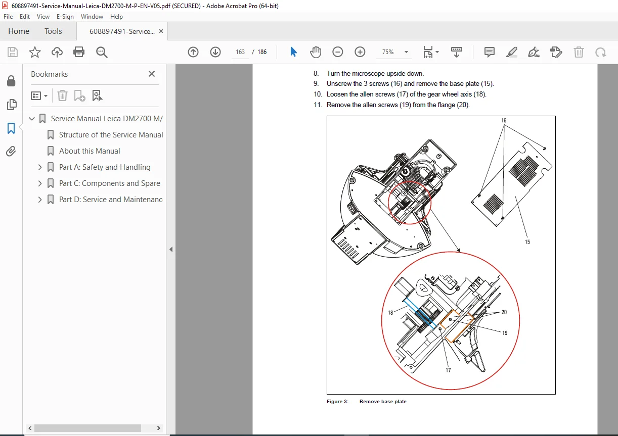618x436 pixels.
Task: Activate the Hand pan tool
Action: [316, 52]
